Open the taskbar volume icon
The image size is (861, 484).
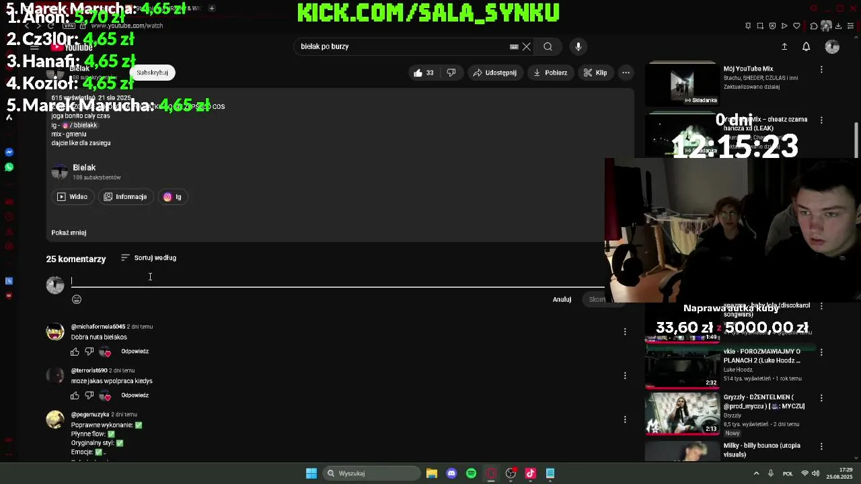tap(817, 473)
